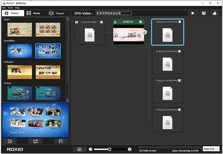The image size is (223, 154).
Task: Choose the Softwater main menu theme thumbnail
Action: click(x=20, y=72)
